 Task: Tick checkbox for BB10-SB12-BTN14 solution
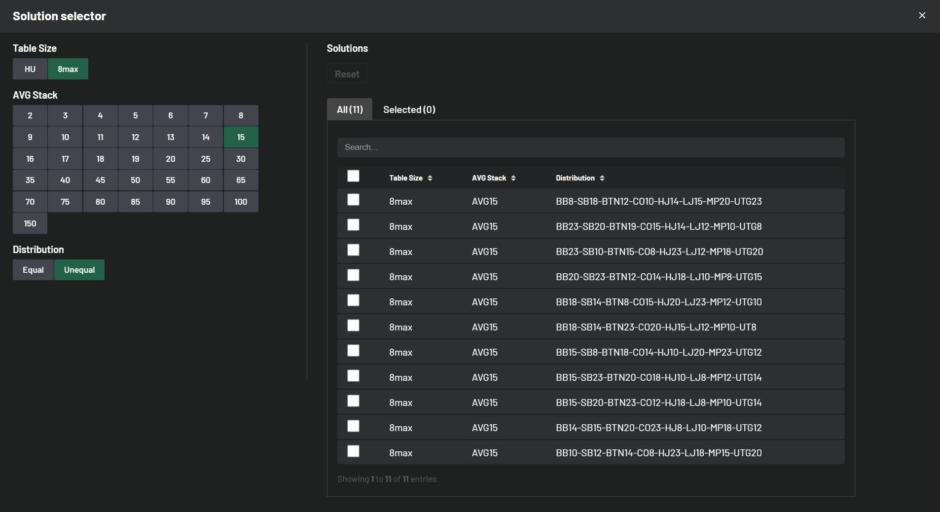(x=353, y=451)
